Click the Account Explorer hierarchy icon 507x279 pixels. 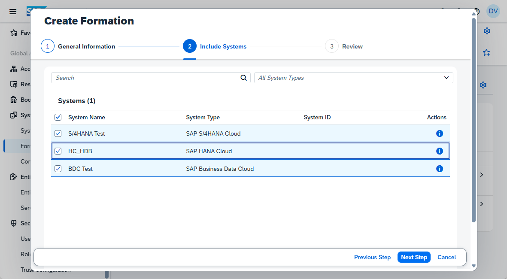(14, 69)
